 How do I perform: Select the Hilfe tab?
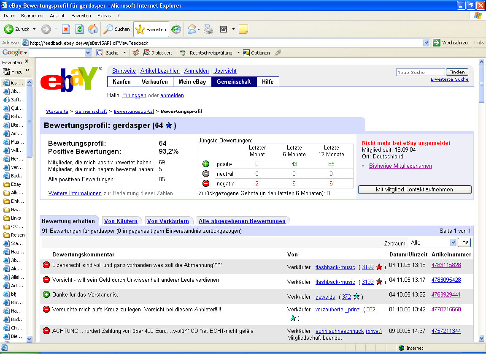(268, 82)
